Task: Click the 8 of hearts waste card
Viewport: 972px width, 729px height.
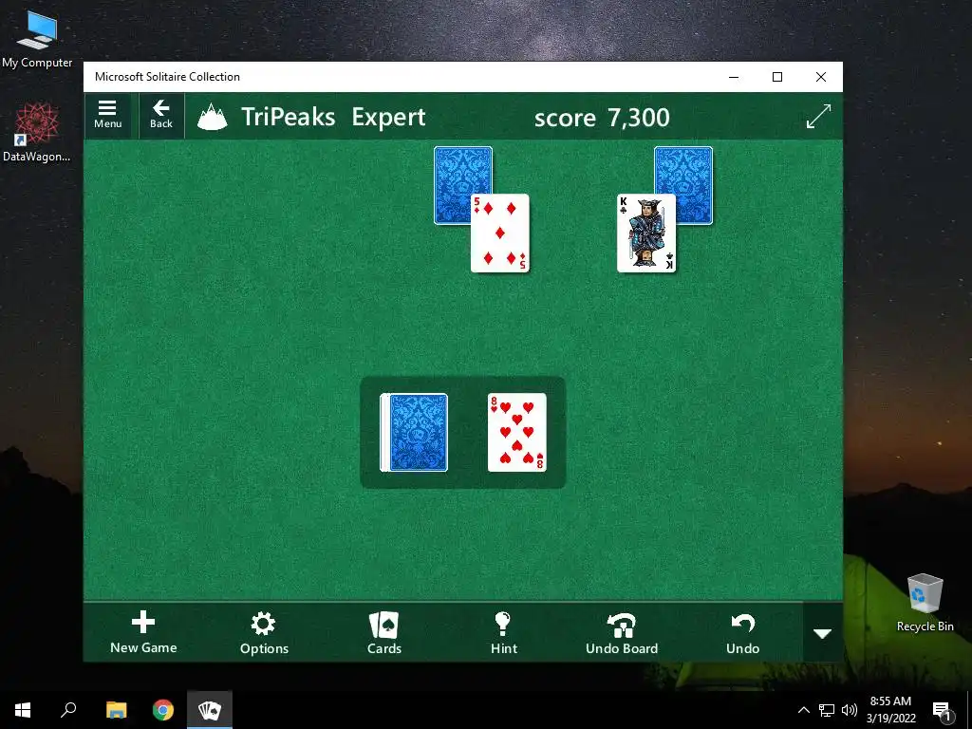Action: (x=517, y=432)
